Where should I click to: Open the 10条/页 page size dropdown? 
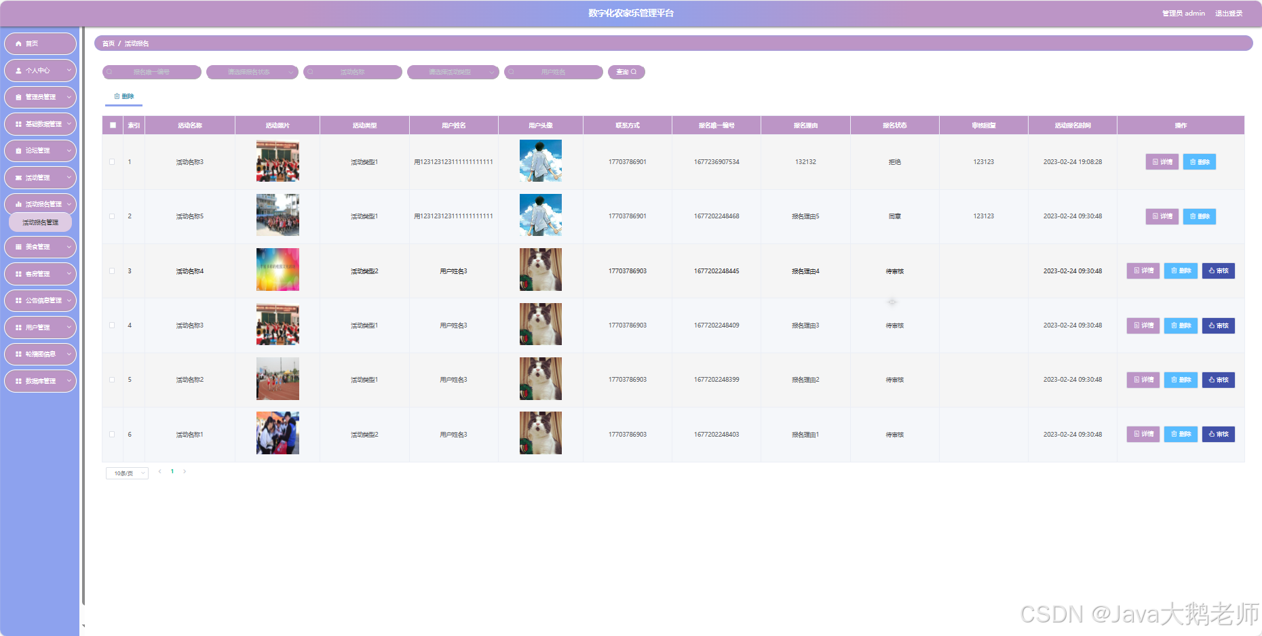click(127, 473)
